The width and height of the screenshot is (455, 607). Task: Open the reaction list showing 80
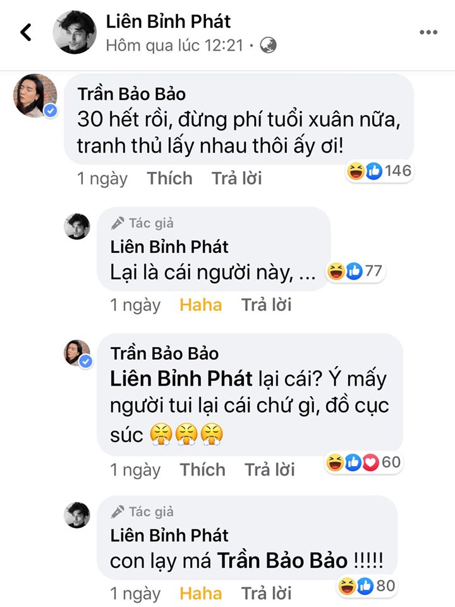(367, 586)
